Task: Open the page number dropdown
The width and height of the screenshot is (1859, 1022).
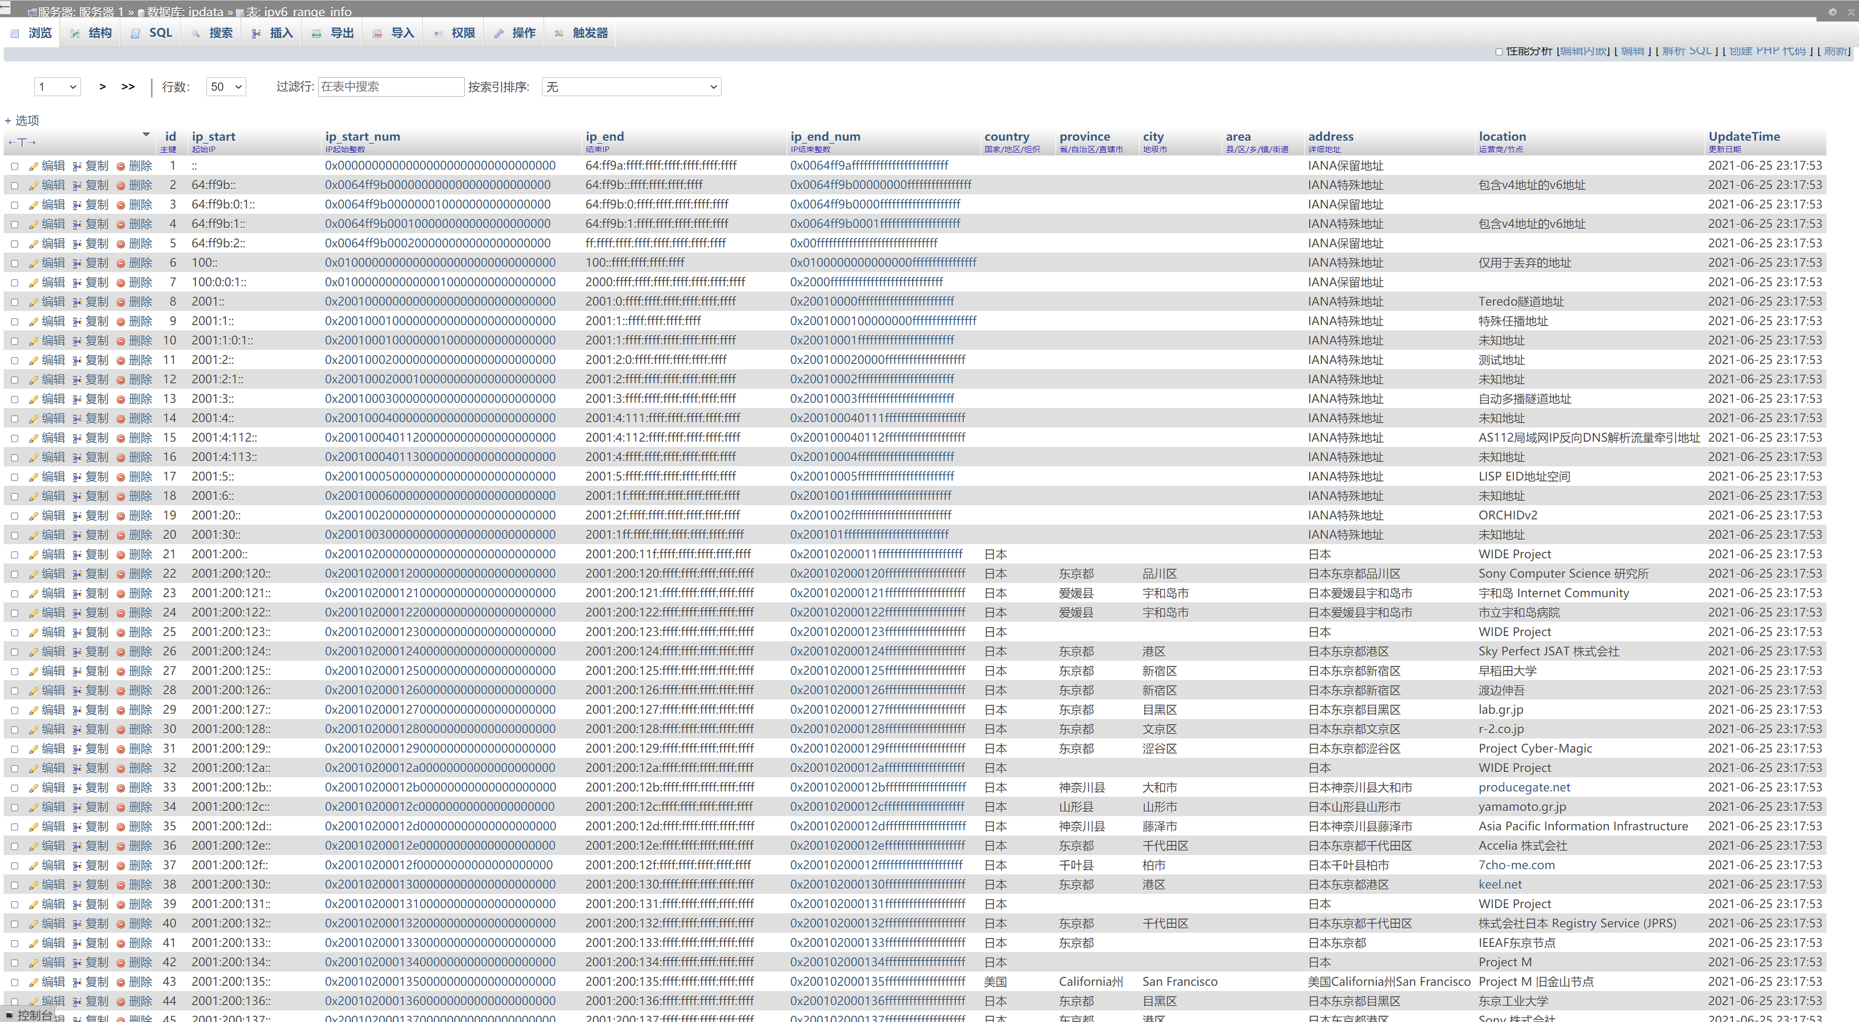Action: pyautogui.click(x=57, y=87)
